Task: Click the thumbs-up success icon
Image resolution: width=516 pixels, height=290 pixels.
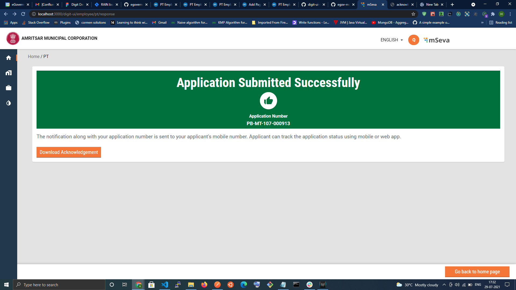Action: pyautogui.click(x=268, y=101)
